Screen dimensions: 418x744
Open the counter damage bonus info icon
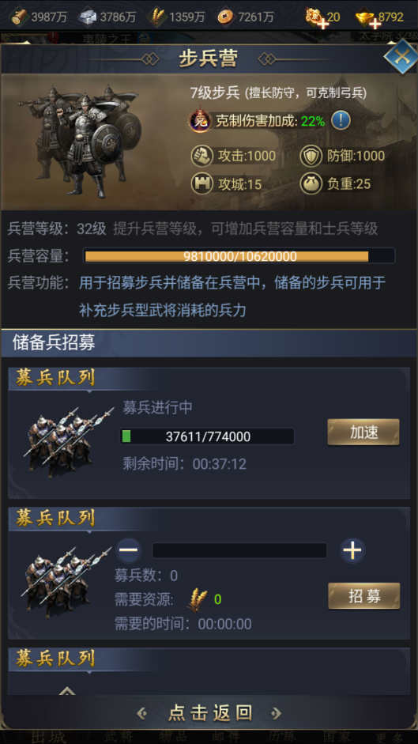341,120
